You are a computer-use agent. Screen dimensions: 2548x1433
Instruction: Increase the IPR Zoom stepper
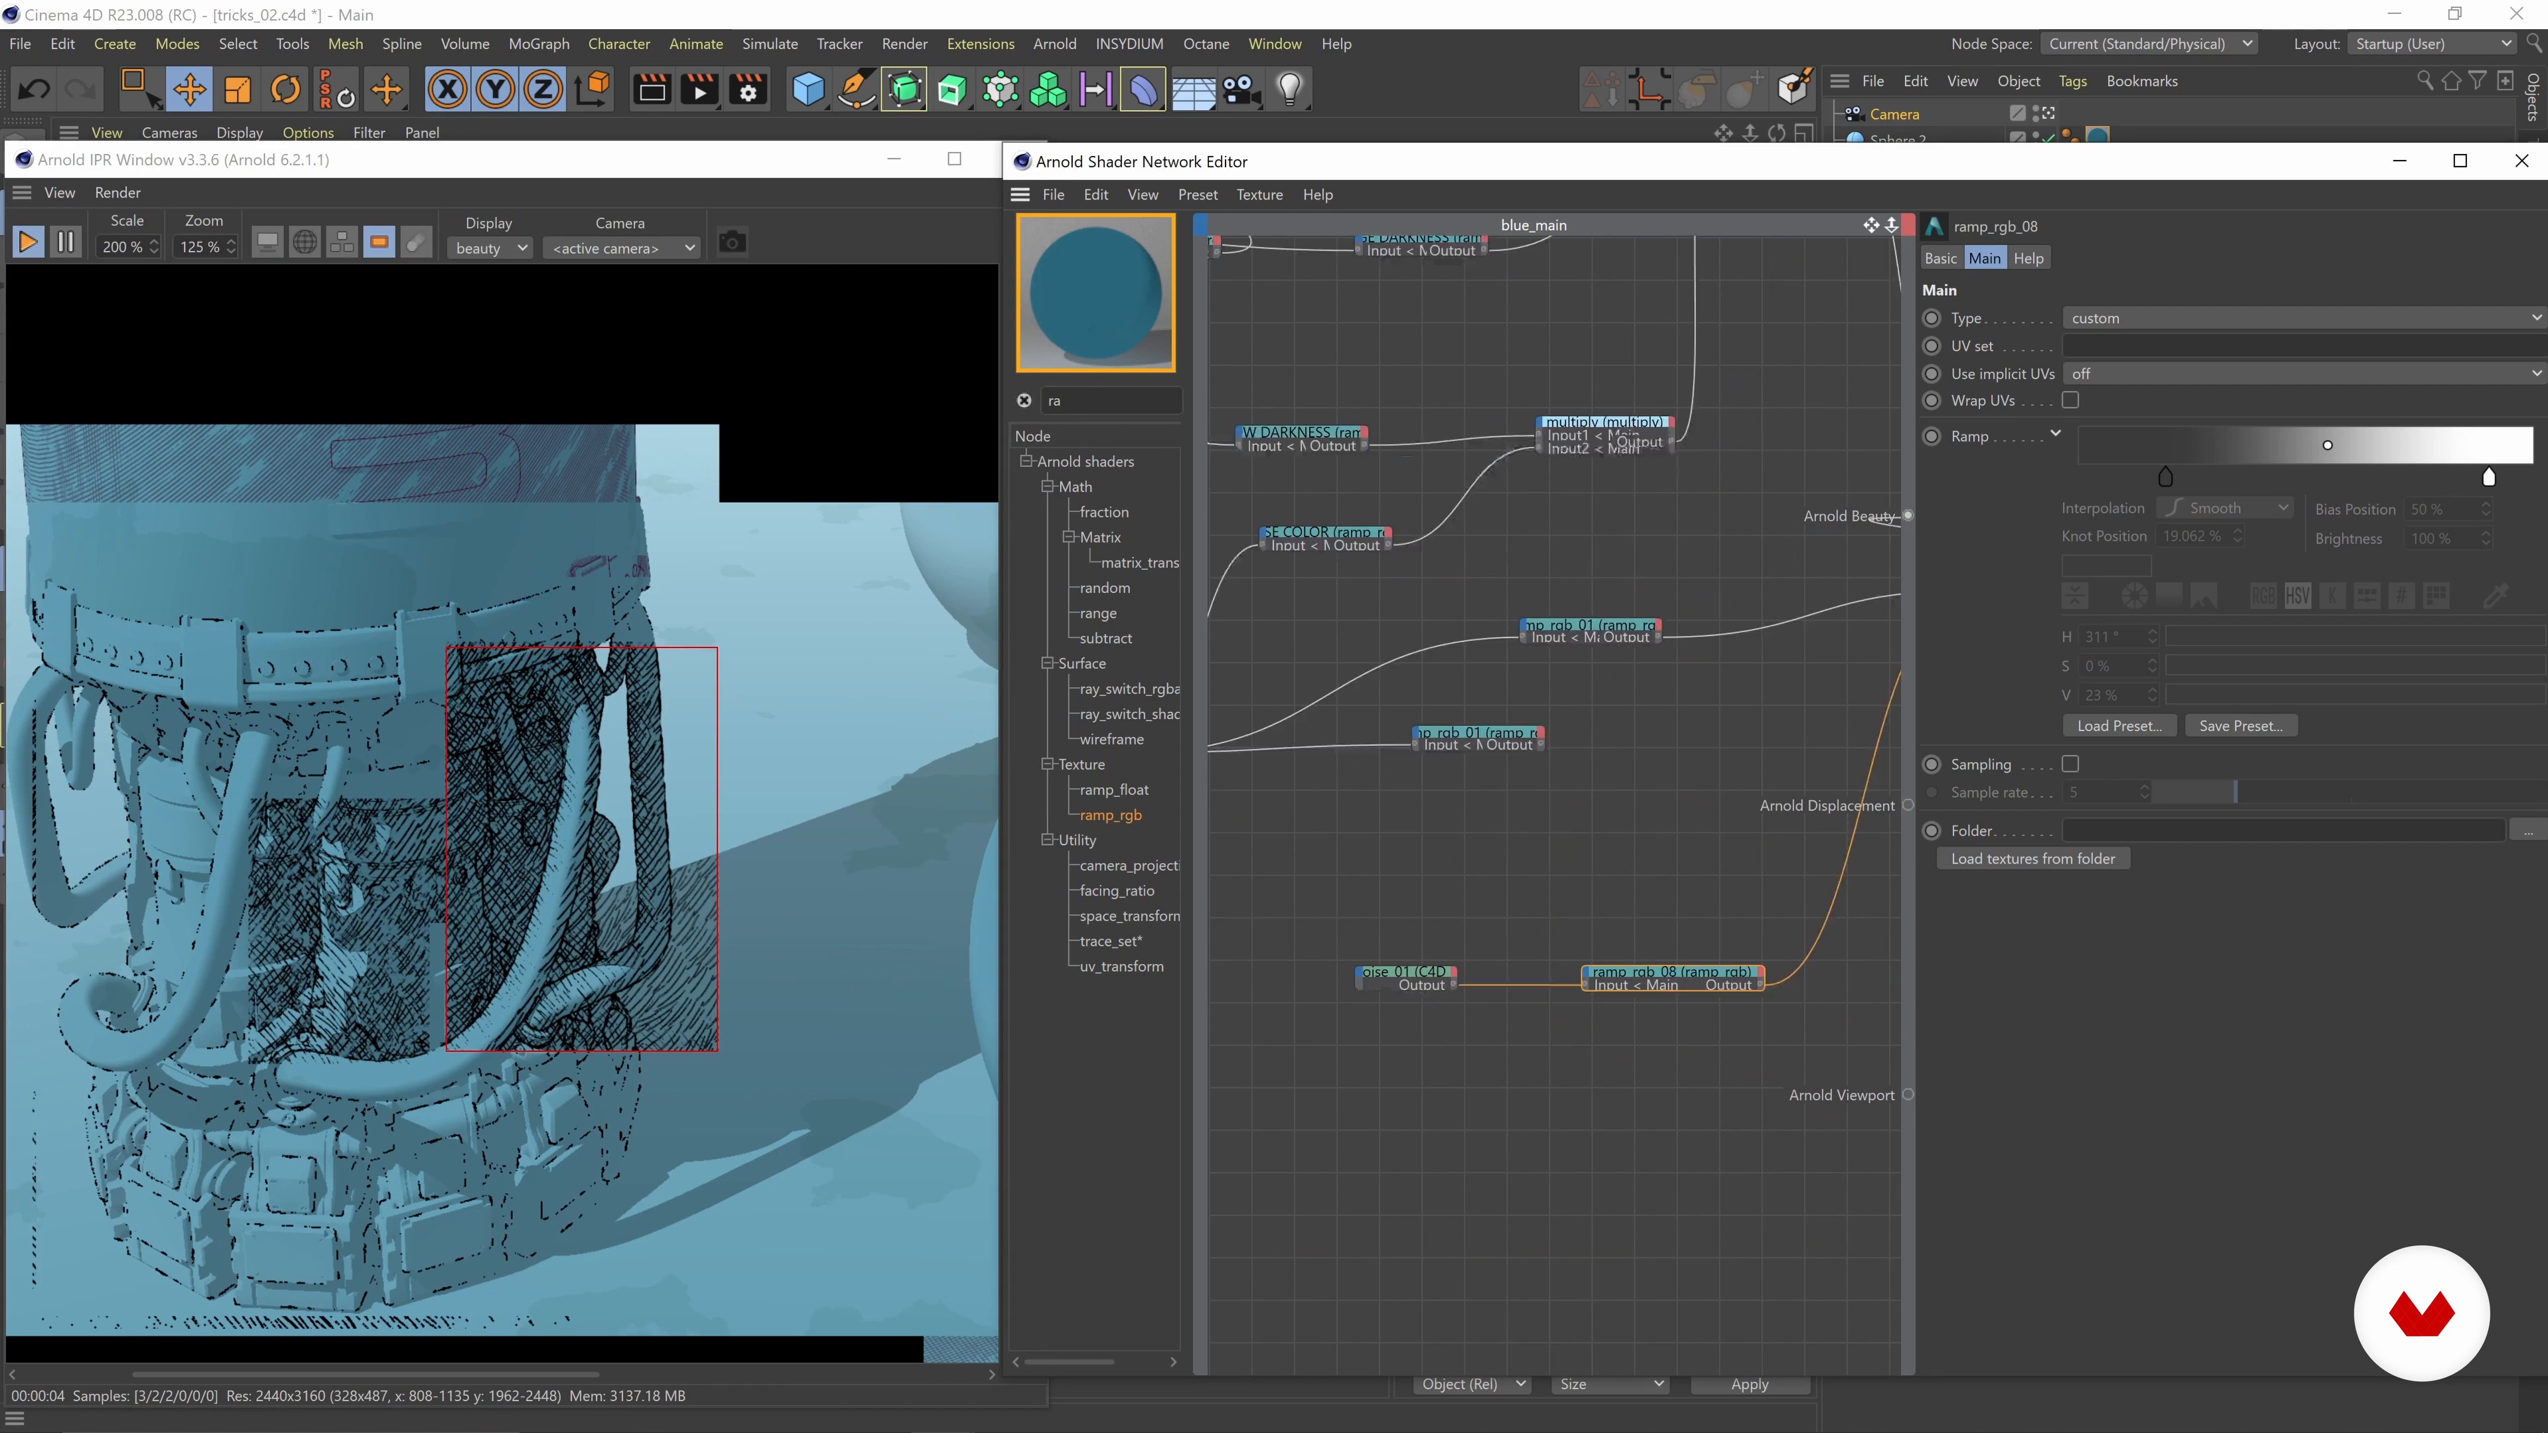click(232, 241)
